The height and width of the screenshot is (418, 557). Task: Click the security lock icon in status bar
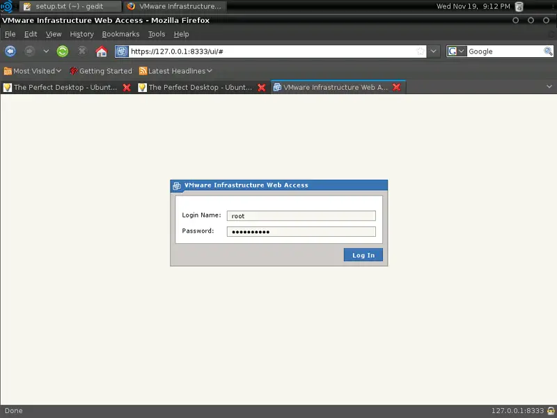(x=551, y=410)
